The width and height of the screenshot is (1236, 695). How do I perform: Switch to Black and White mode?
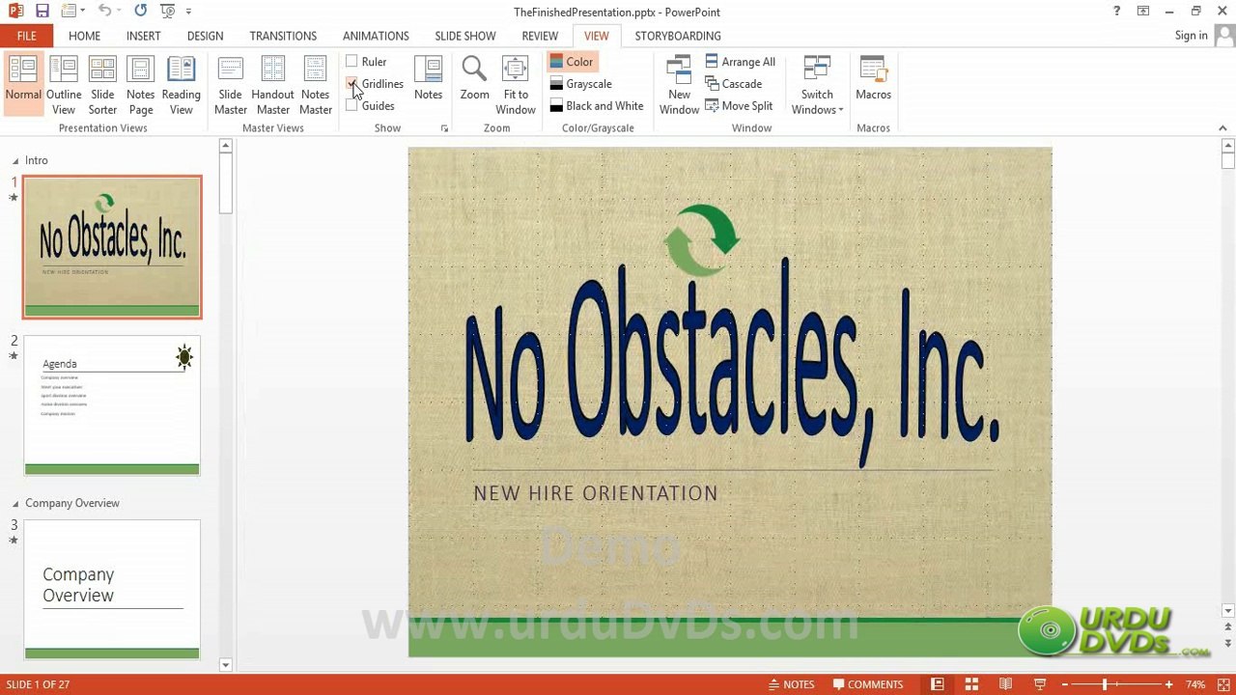coord(597,106)
